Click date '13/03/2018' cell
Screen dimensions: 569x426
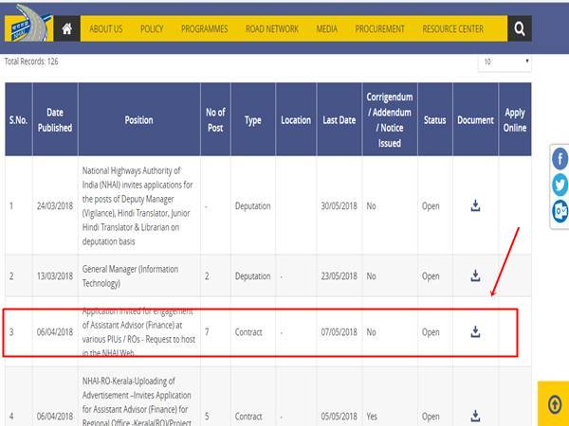click(55, 276)
